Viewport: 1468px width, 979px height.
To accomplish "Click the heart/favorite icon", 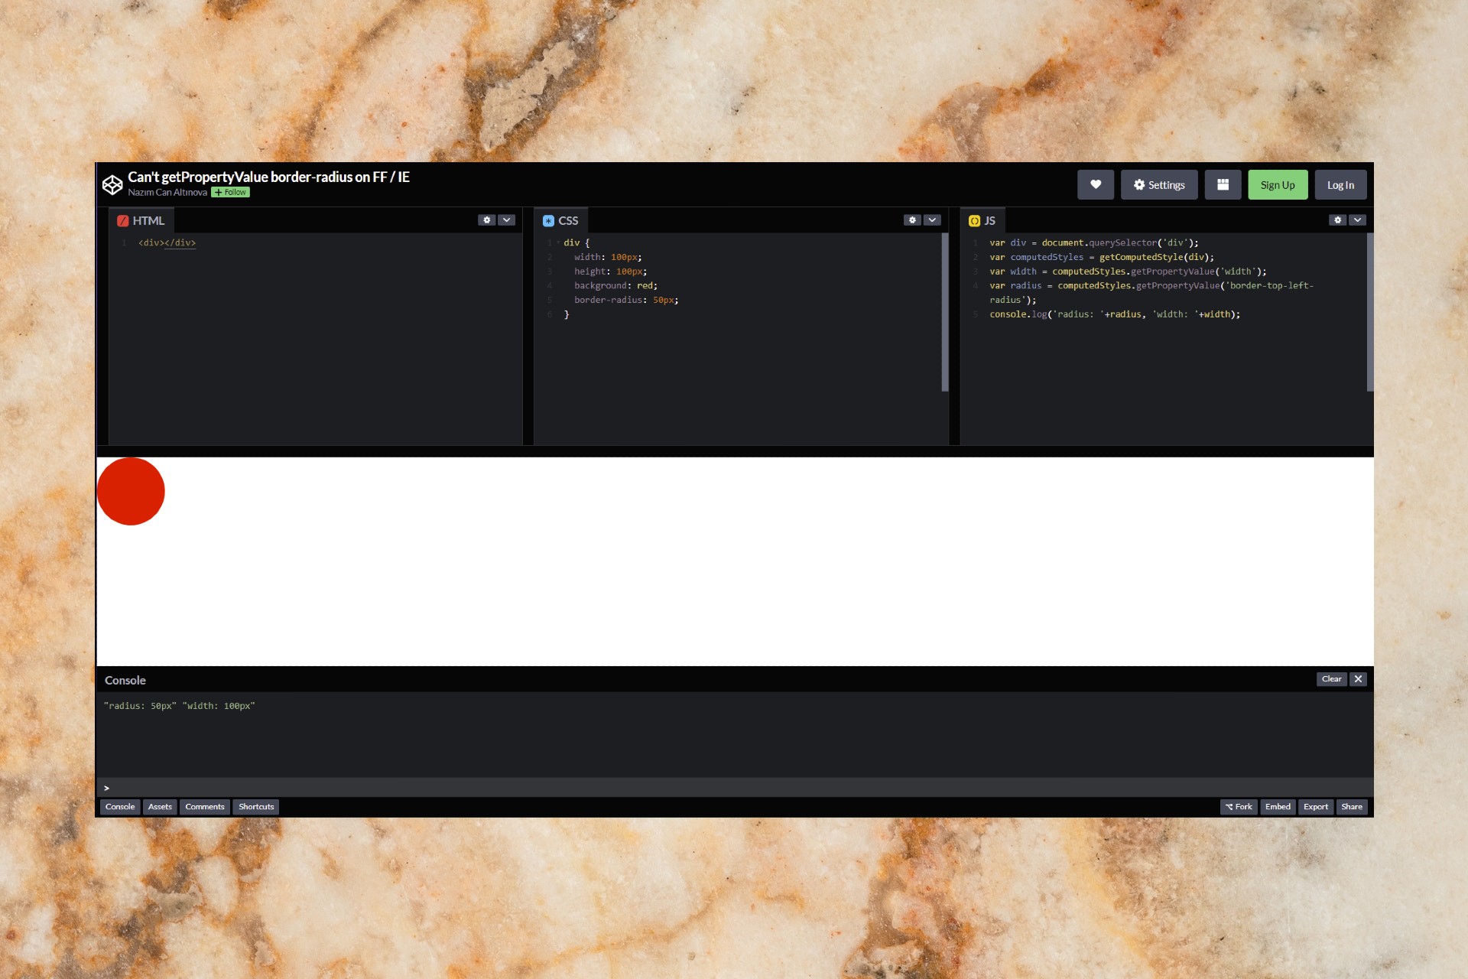I will pyautogui.click(x=1096, y=184).
